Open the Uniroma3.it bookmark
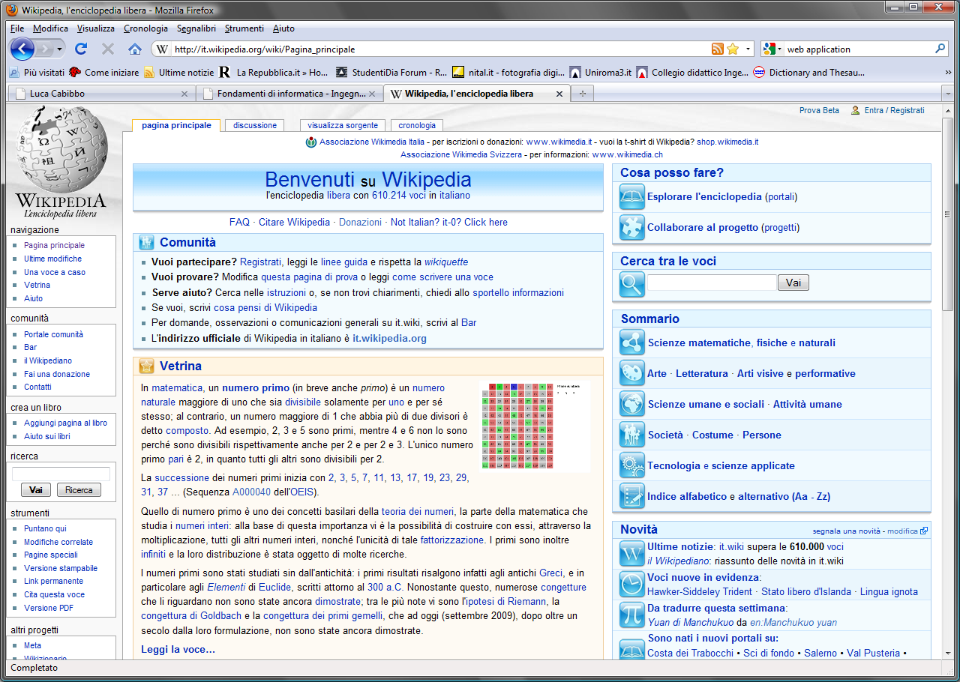The height and width of the screenshot is (682, 960). pos(599,73)
